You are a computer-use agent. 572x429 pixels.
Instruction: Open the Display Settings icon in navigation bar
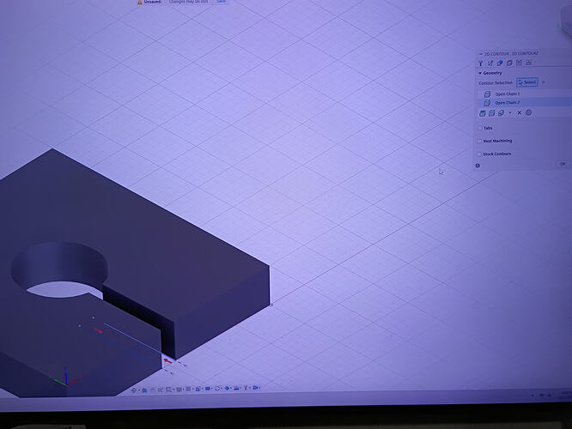[x=180, y=389]
